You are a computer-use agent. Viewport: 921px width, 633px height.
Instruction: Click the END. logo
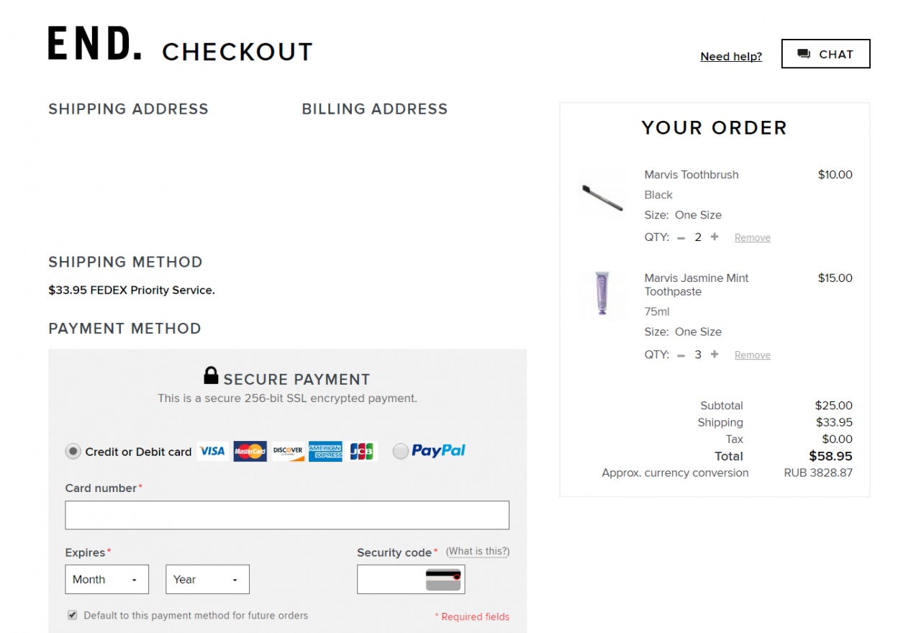click(95, 44)
